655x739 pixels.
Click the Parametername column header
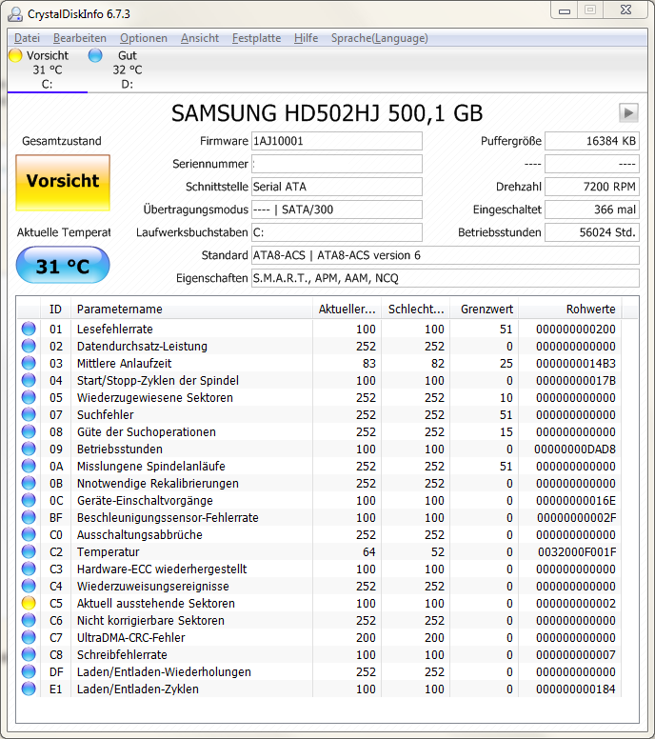click(x=191, y=310)
